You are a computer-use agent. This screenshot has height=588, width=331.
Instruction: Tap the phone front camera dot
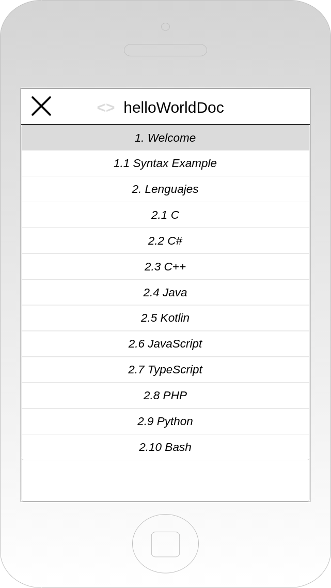165,26
